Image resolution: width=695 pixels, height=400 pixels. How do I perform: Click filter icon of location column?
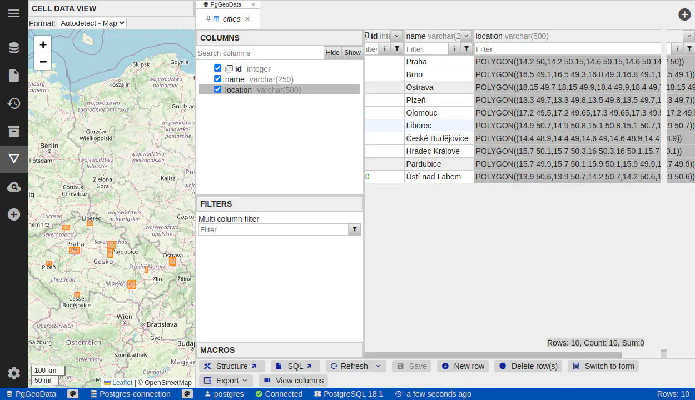pyautogui.click(x=689, y=49)
